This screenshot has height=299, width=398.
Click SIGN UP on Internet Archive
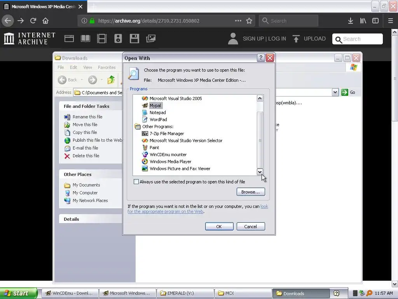(x=253, y=39)
